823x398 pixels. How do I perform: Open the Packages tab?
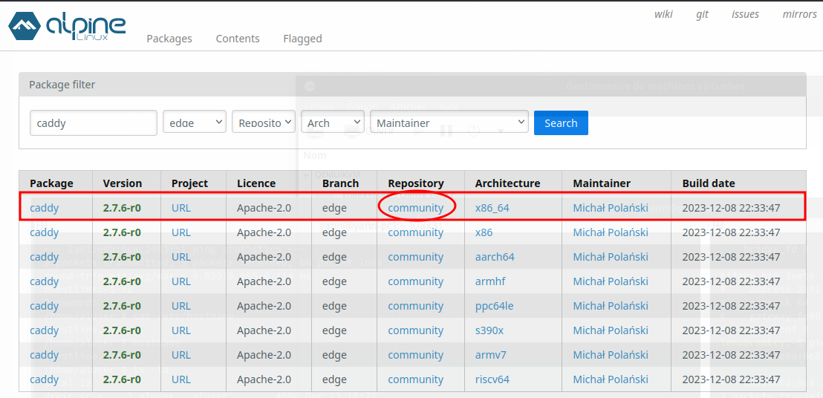pos(169,39)
